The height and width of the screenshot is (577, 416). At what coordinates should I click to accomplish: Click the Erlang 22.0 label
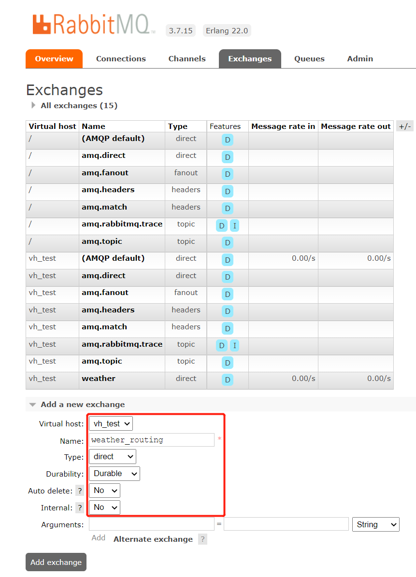(x=227, y=30)
